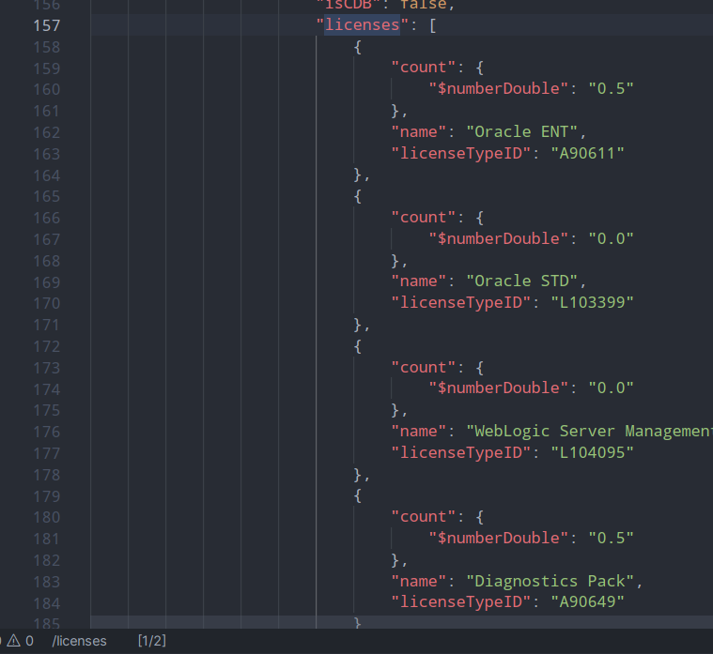Viewport: 713px width, 654px height.
Task: Click line number 172 in the gutter
Action: pyautogui.click(x=46, y=347)
